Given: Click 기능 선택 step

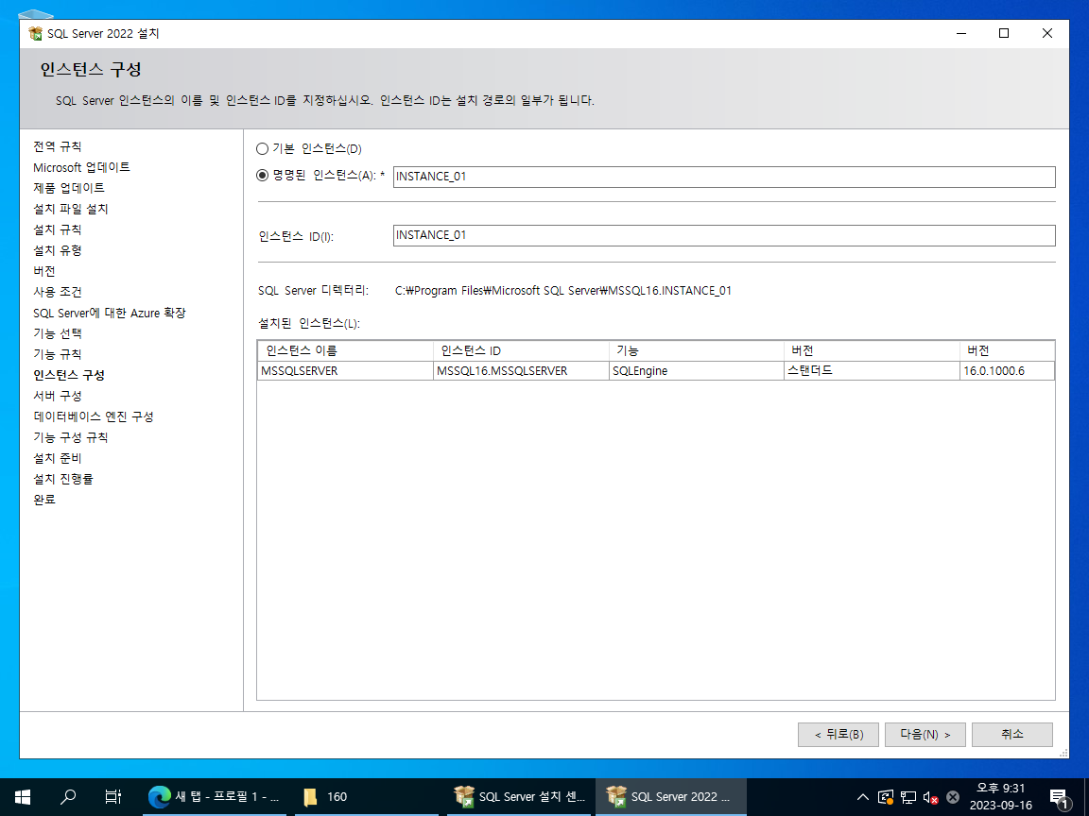Looking at the screenshot, I should tap(58, 333).
